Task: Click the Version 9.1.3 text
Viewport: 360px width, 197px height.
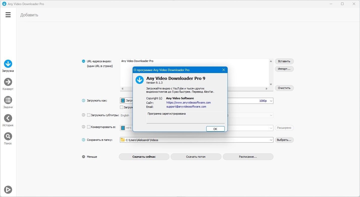Action: tap(154, 83)
